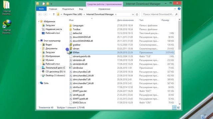
Task: Open quick access toolbar customize dropdown
Action: pyautogui.click(x=51, y=4)
